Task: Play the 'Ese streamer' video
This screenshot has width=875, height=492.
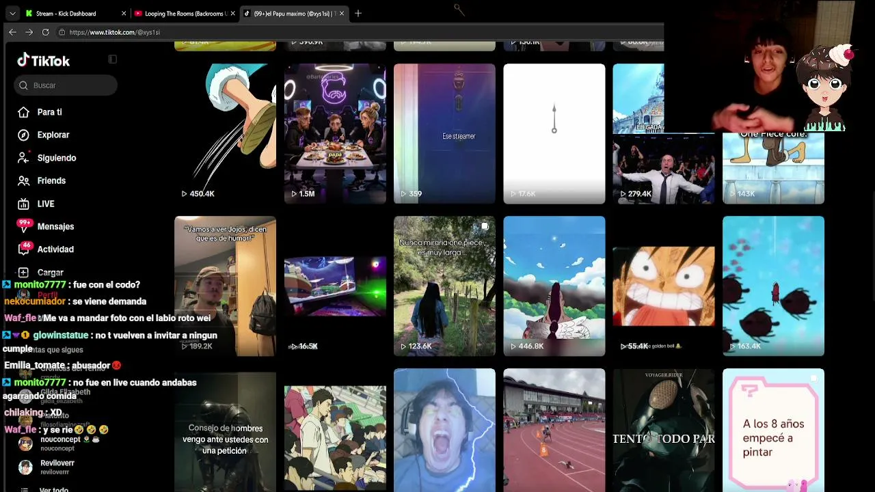Action: 444,134
